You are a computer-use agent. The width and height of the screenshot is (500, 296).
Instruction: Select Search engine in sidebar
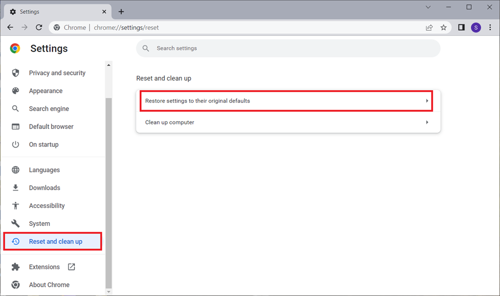coord(49,109)
